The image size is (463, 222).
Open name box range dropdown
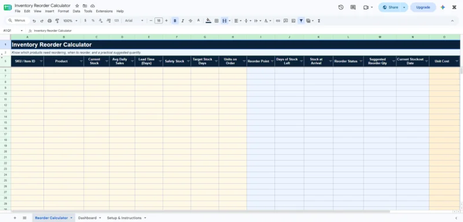tap(21, 31)
